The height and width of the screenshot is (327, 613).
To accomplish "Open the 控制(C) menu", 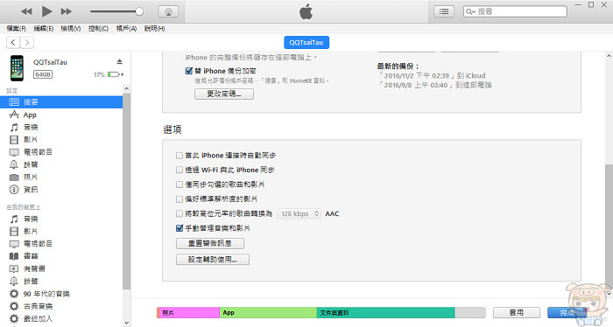I will [98, 29].
